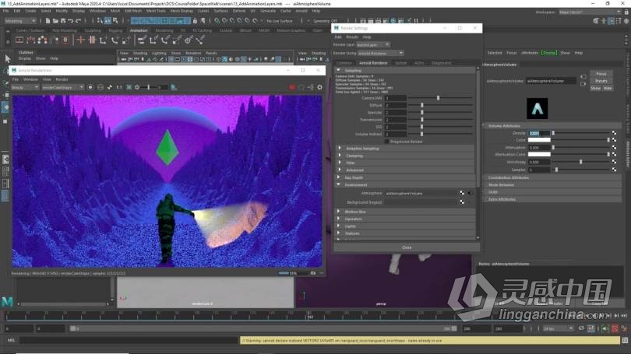The image size is (631, 354).
Task: Click the redo arrow icon
Action: [79, 20]
